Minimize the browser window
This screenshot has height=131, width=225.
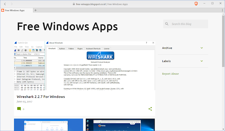pos(204,4)
